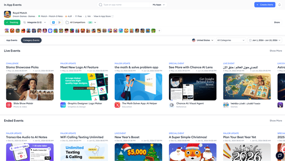Open Plan Your Best Year Yet thumbnail

click(247, 152)
